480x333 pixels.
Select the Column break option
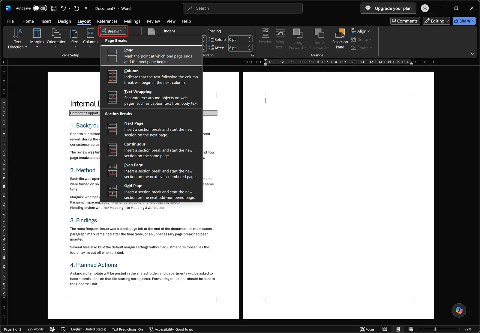tap(151, 76)
